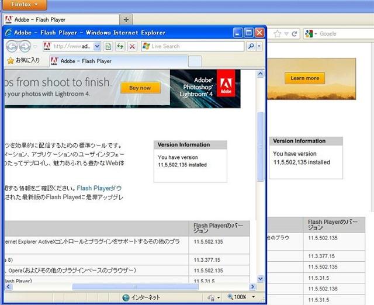
Task: Click IE vertical scrollbar up arrow
Action: click(261, 74)
